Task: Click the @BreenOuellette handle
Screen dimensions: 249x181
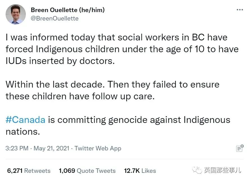Action: click(x=55, y=19)
